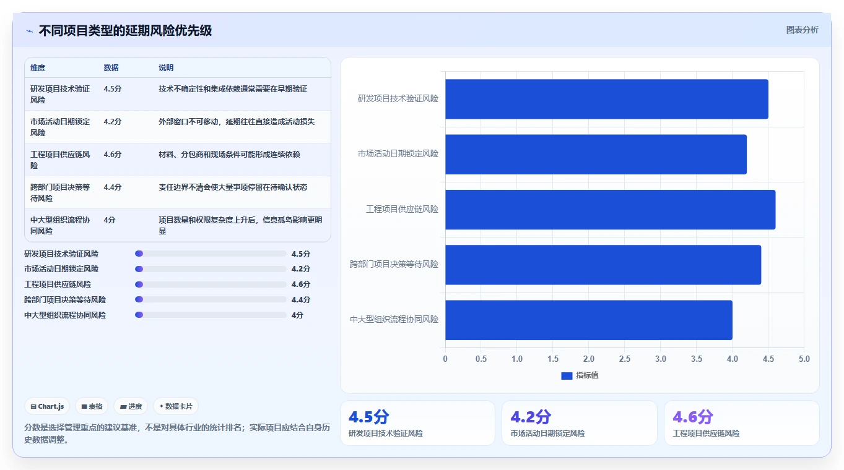Click the table cell 跨部门项目决策等待风险
This screenshot has height=470, width=844.
click(60, 192)
